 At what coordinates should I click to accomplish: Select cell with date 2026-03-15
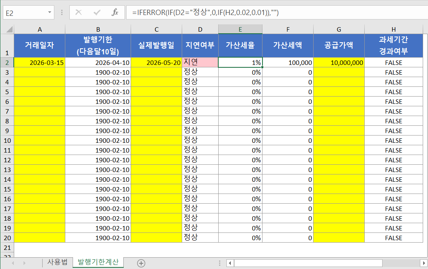(40, 62)
